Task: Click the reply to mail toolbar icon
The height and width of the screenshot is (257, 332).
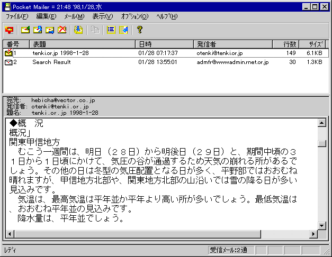Action: click(x=37, y=30)
